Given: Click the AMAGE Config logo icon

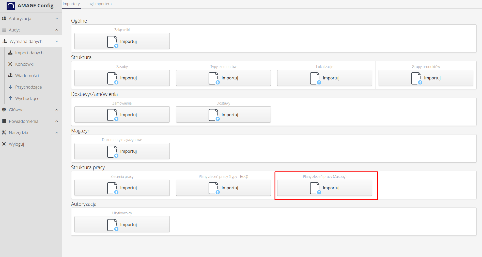Looking at the screenshot, I should (10, 6).
